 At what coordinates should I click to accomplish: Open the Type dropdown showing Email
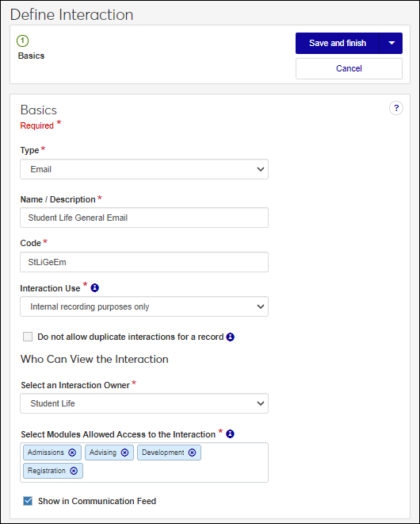pos(144,169)
